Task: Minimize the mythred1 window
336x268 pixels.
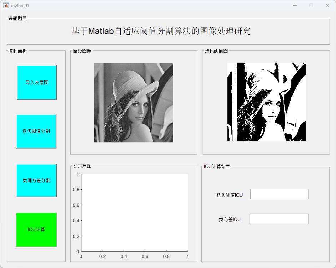Action: click(295, 6)
